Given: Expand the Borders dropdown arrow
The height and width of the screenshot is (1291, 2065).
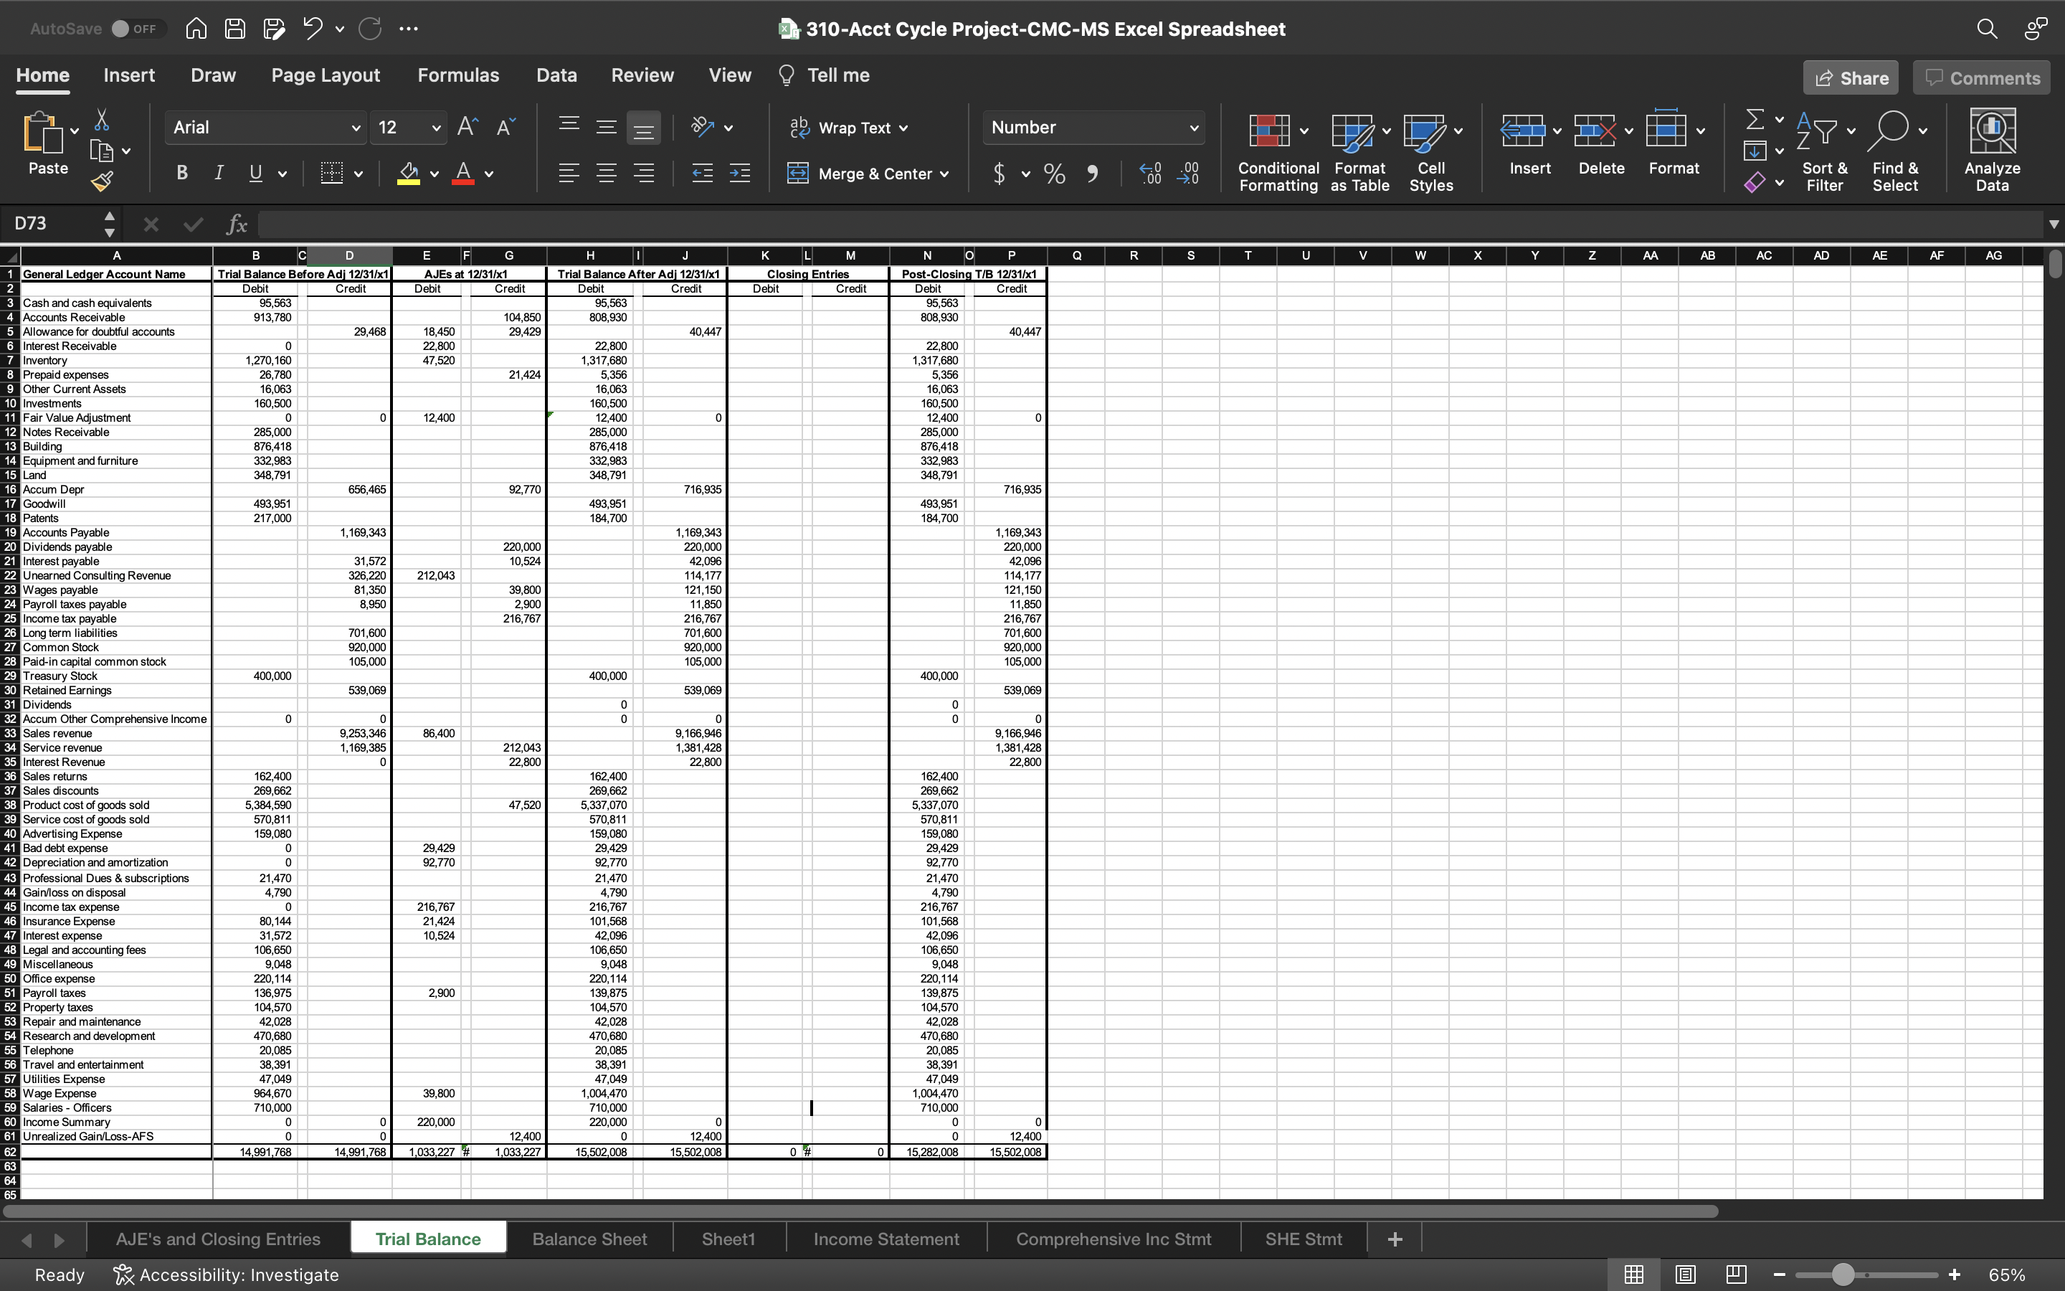Looking at the screenshot, I should [x=359, y=174].
